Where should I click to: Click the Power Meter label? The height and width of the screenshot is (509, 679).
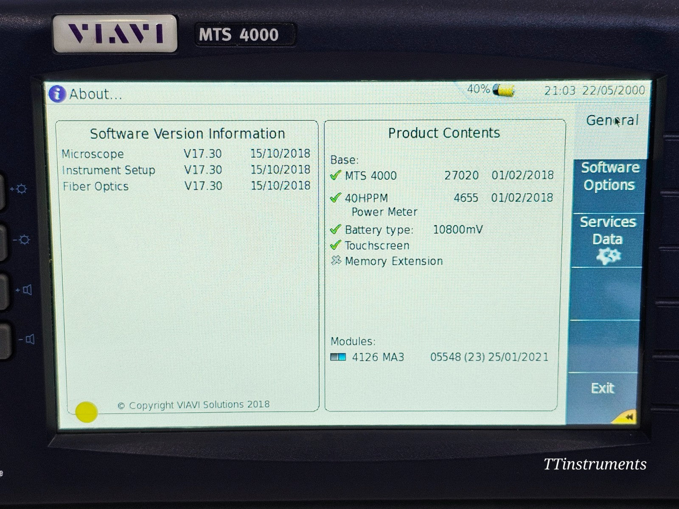pyautogui.click(x=384, y=212)
